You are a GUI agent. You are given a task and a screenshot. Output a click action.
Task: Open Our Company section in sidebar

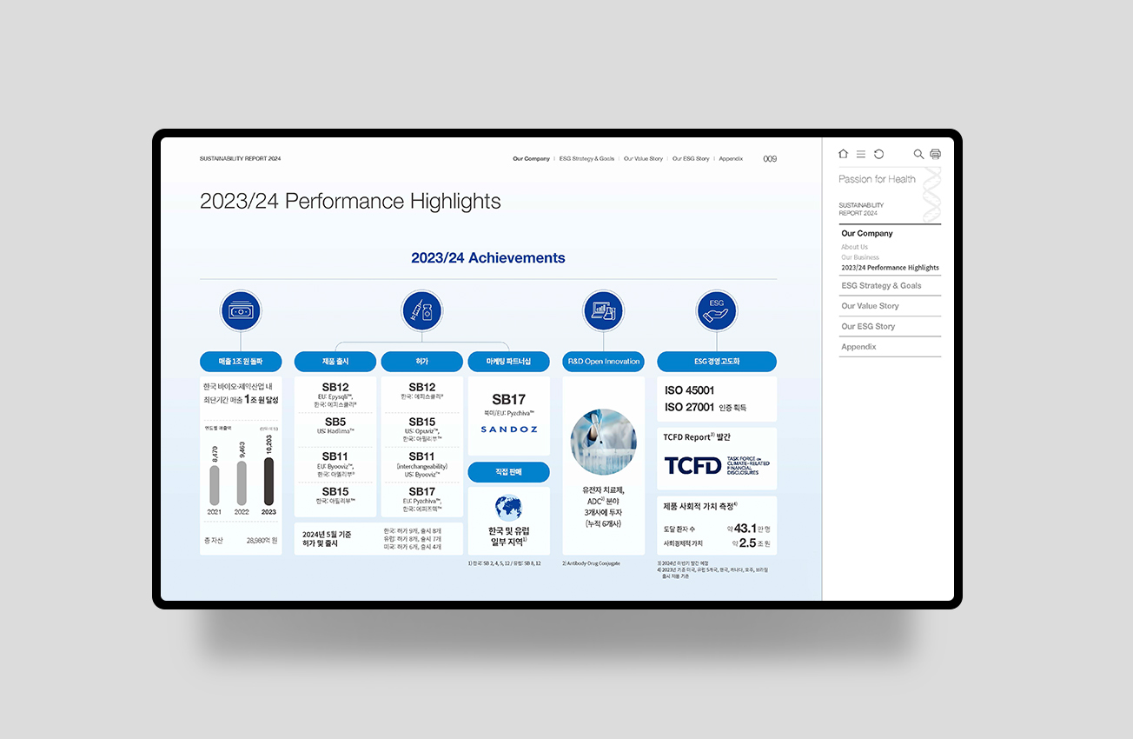coord(867,234)
